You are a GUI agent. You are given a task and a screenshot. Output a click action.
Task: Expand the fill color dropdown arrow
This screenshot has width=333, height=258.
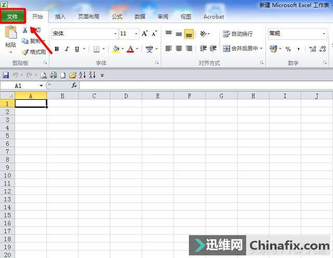point(123,49)
